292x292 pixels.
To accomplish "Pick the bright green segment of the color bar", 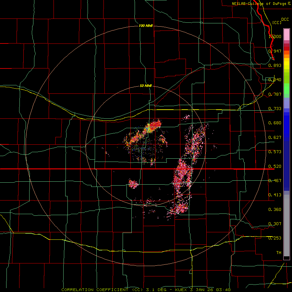I will point(286,89).
